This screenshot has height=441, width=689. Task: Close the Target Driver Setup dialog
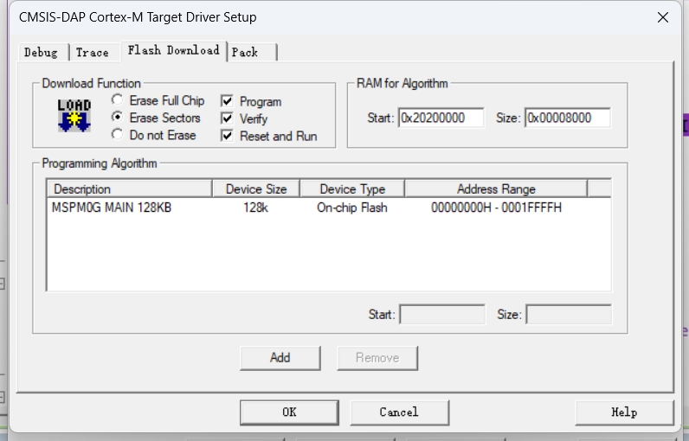[x=663, y=17]
